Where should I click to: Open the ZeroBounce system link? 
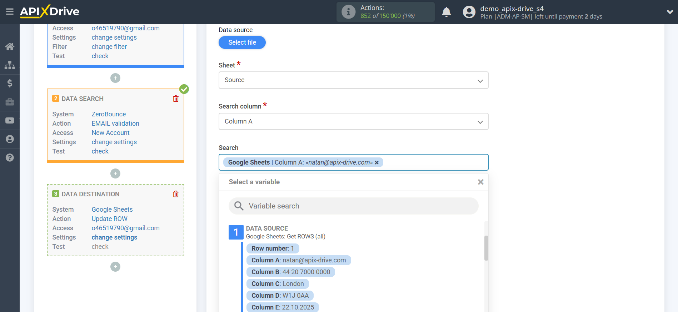[109, 114]
